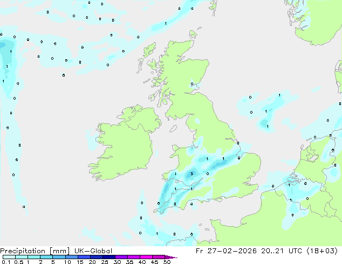Screen dimensions: 342x264
Task: Pick the 10–15 mm blue legend swatch
Action: tap(72, 257)
